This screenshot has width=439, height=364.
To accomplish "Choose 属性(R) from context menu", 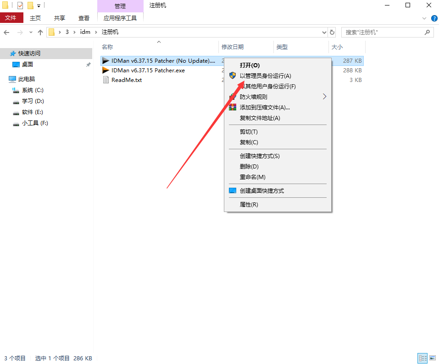I will point(278,205).
